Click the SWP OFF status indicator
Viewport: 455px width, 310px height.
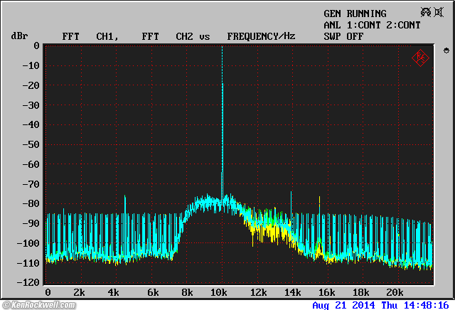(343, 36)
